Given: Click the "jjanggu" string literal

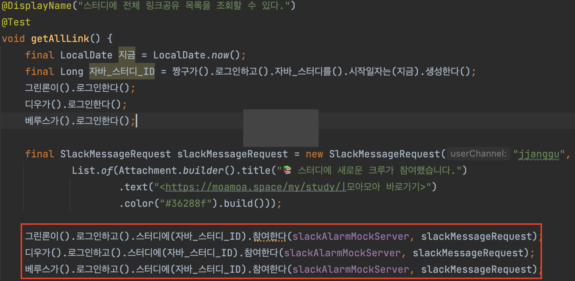Looking at the screenshot, I should pos(538,154).
